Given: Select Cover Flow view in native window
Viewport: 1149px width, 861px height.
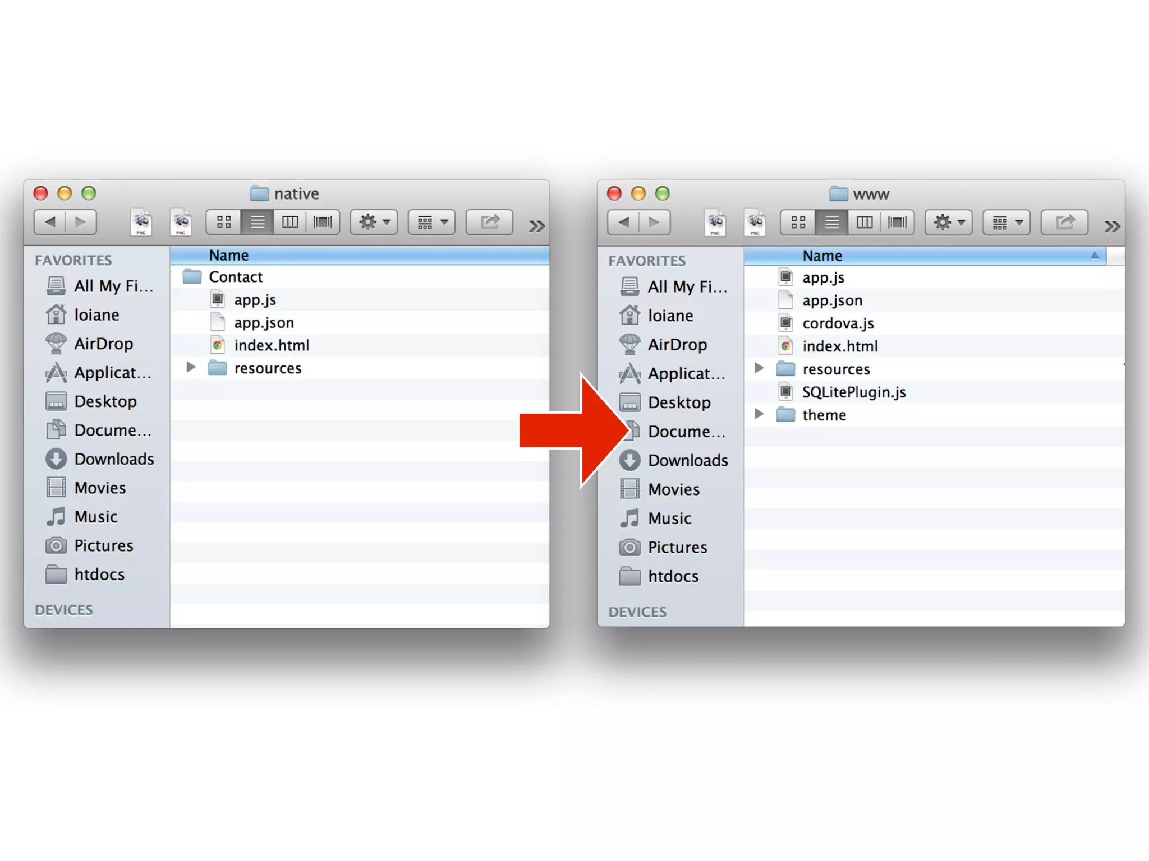Looking at the screenshot, I should coord(323,222).
